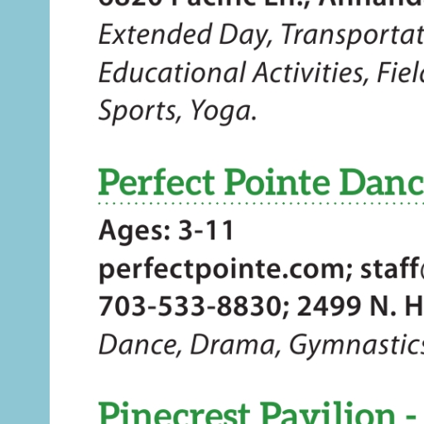Click the word Sports
The width and height of the screenshot is (424, 424).
click(x=137, y=111)
